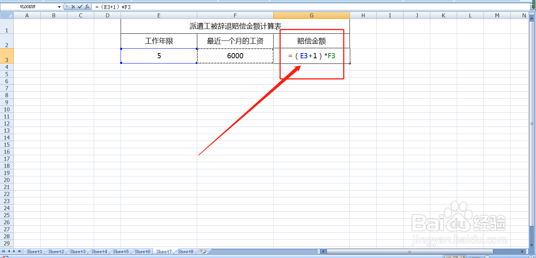The width and height of the screenshot is (536, 258).
Task: Cancel the formula entry with the X button
Action: 73,7
